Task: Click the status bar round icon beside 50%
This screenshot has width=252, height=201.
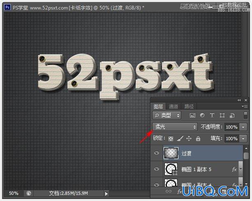Action: [29, 193]
